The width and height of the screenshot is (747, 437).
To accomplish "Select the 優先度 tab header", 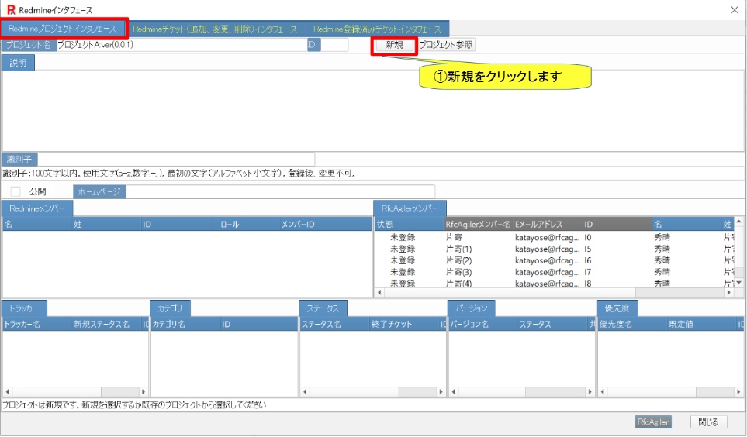I will [x=617, y=308].
